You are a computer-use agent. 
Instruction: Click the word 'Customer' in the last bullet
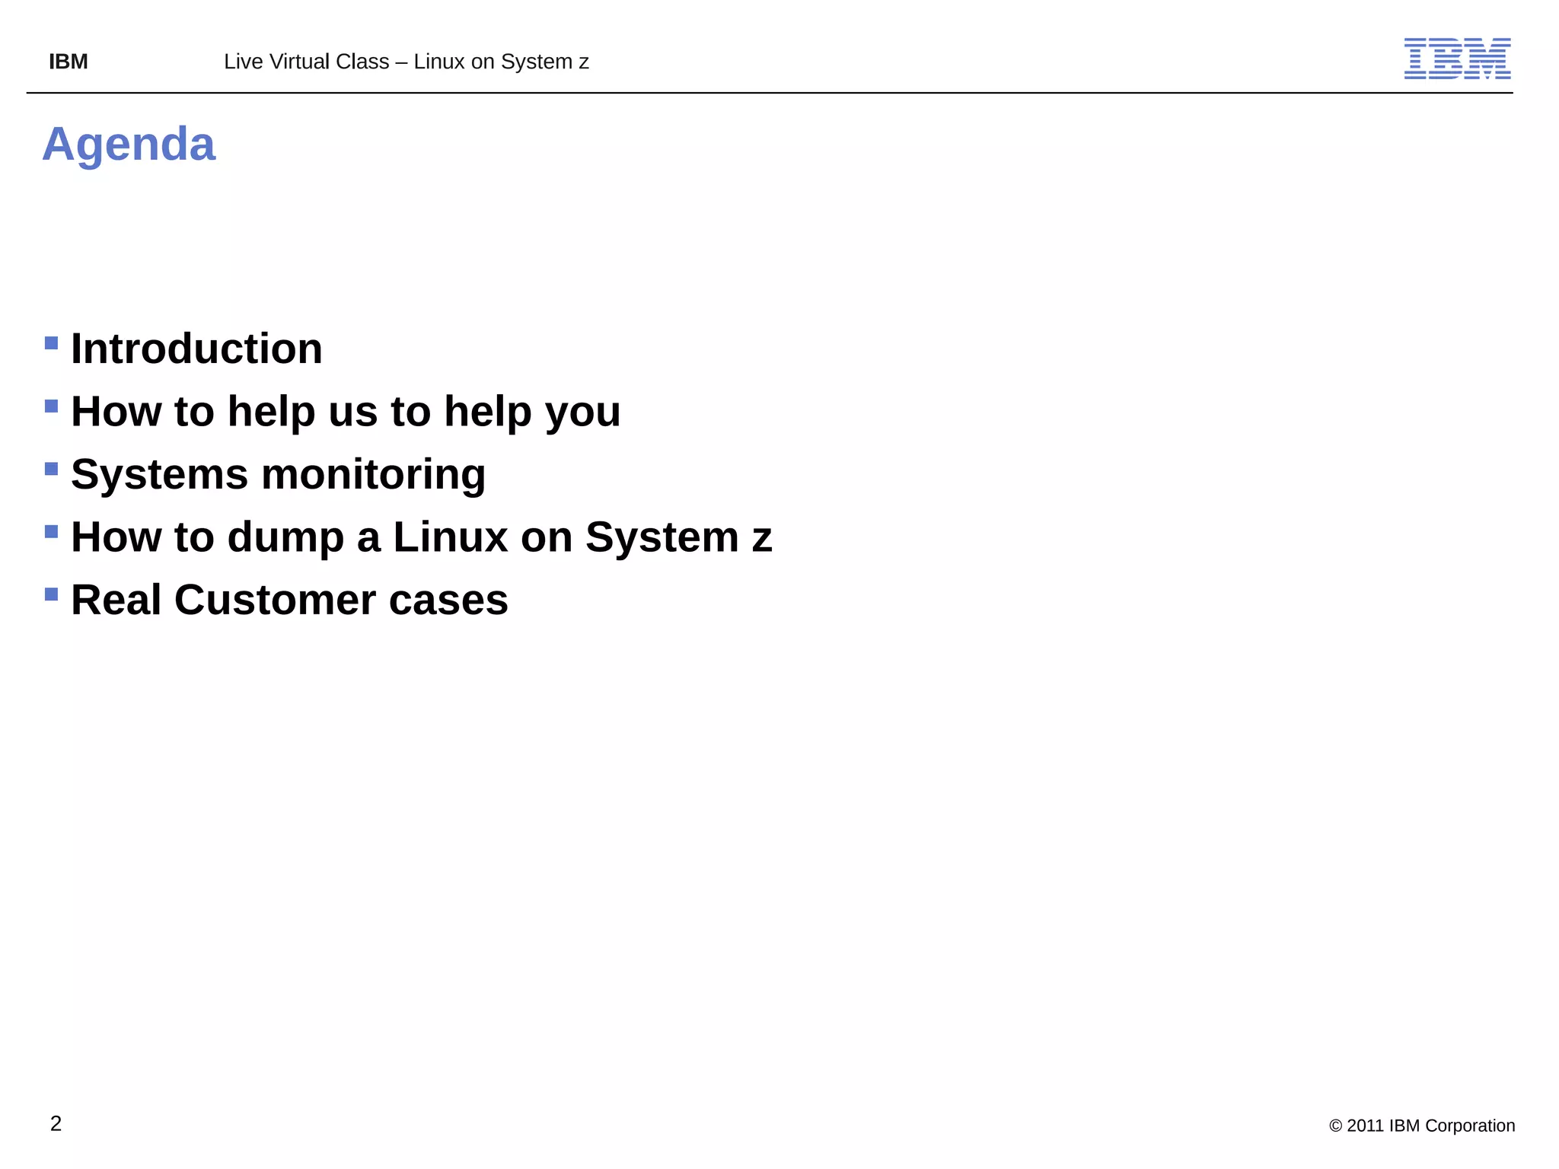(275, 600)
